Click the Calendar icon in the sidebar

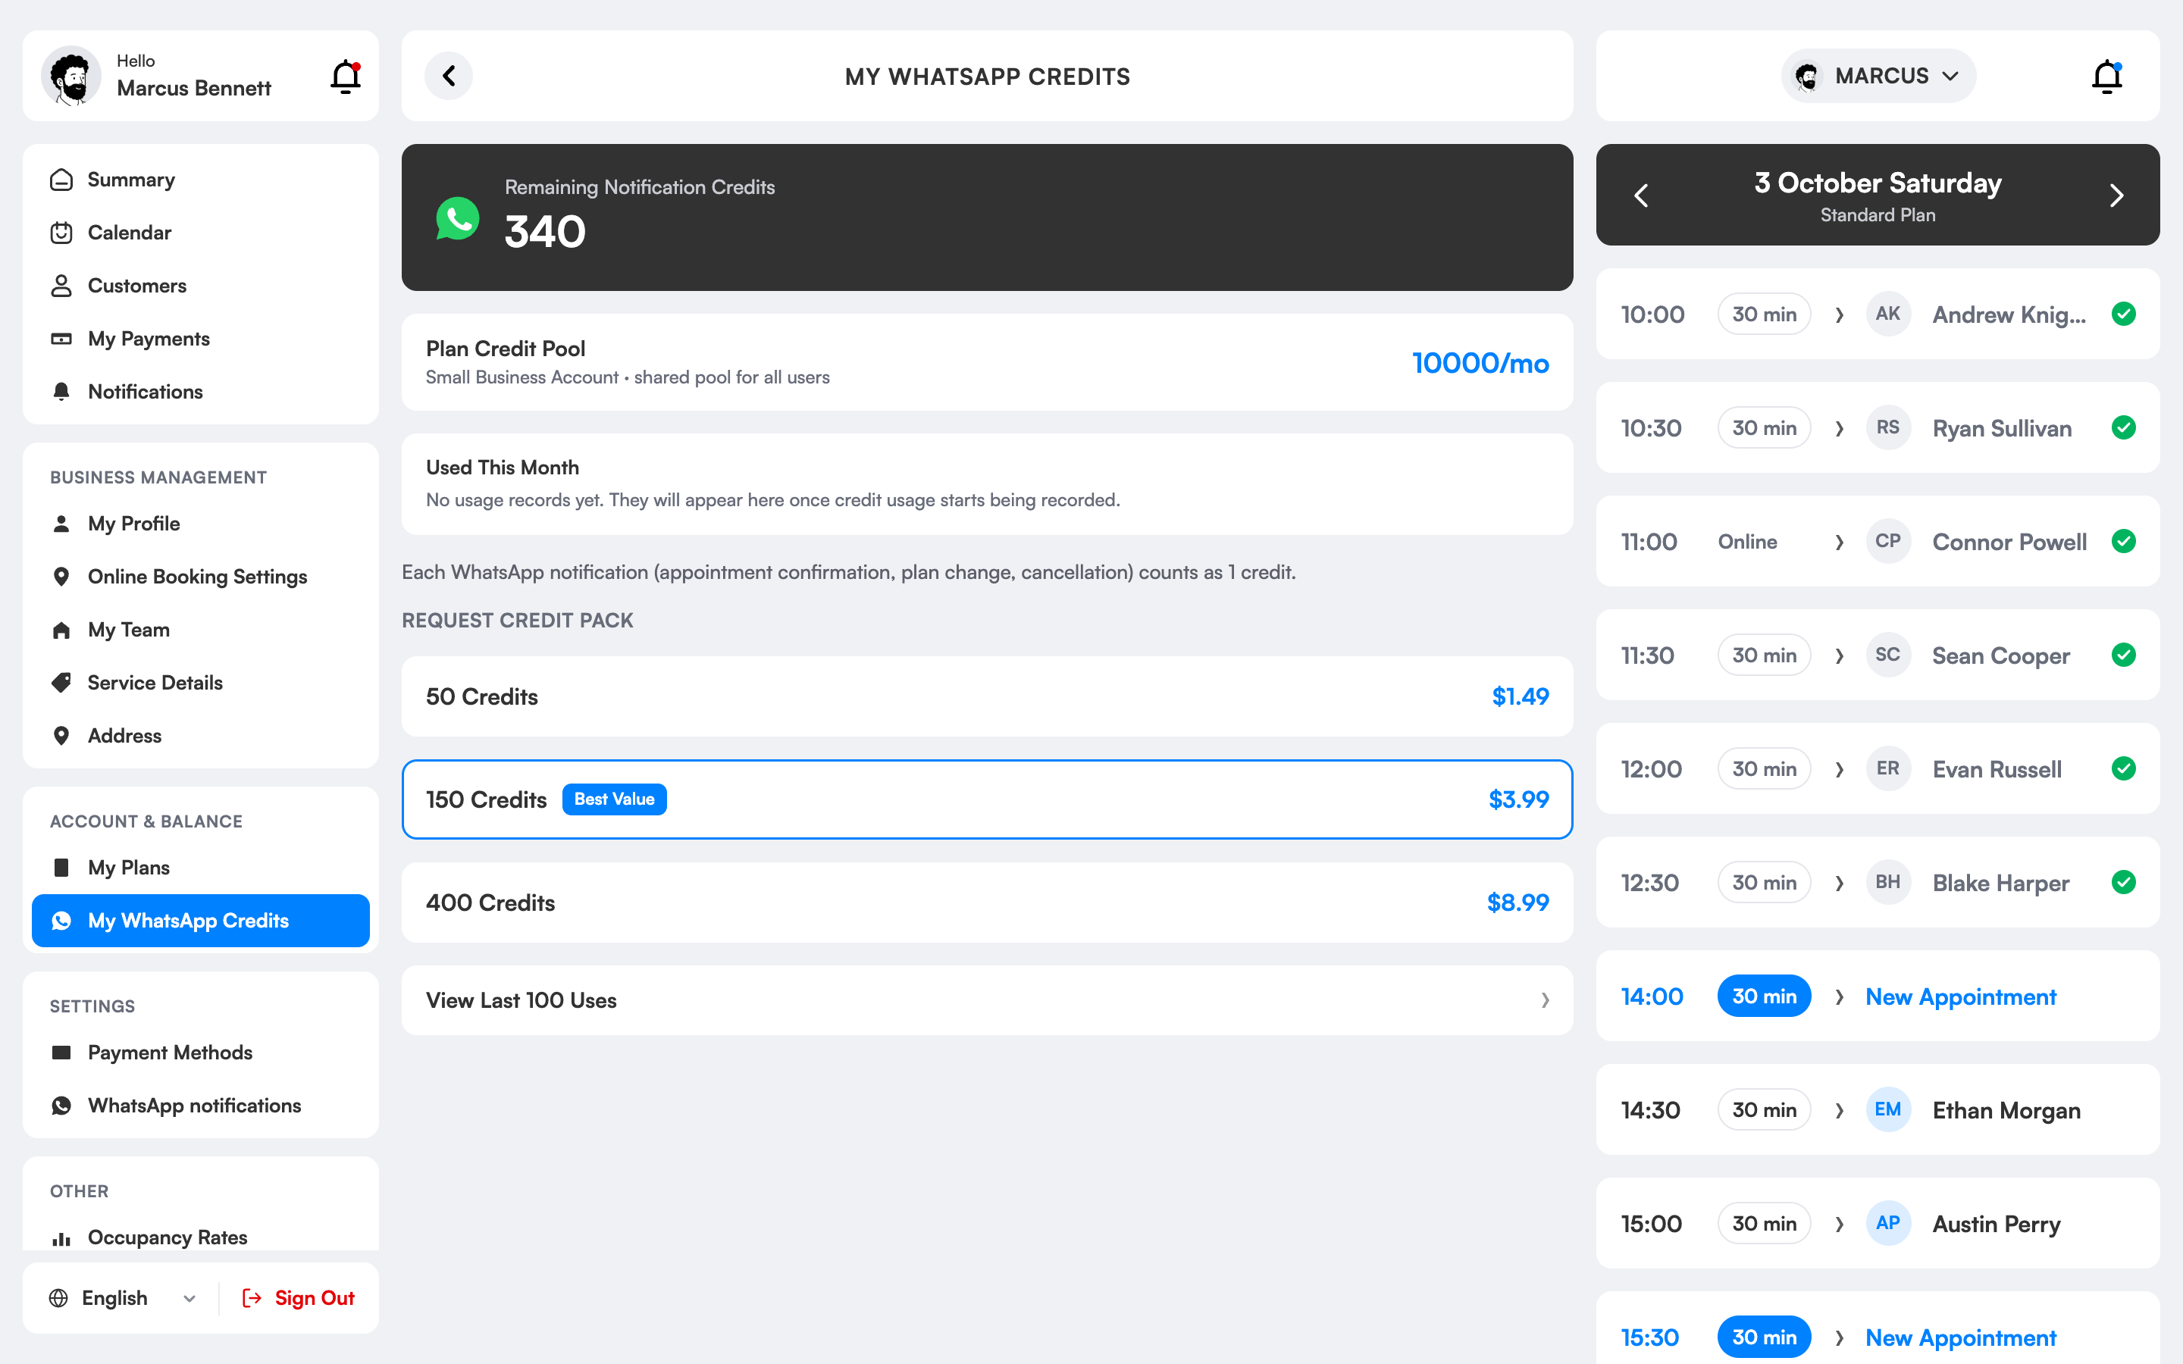click(x=61, y=233)
